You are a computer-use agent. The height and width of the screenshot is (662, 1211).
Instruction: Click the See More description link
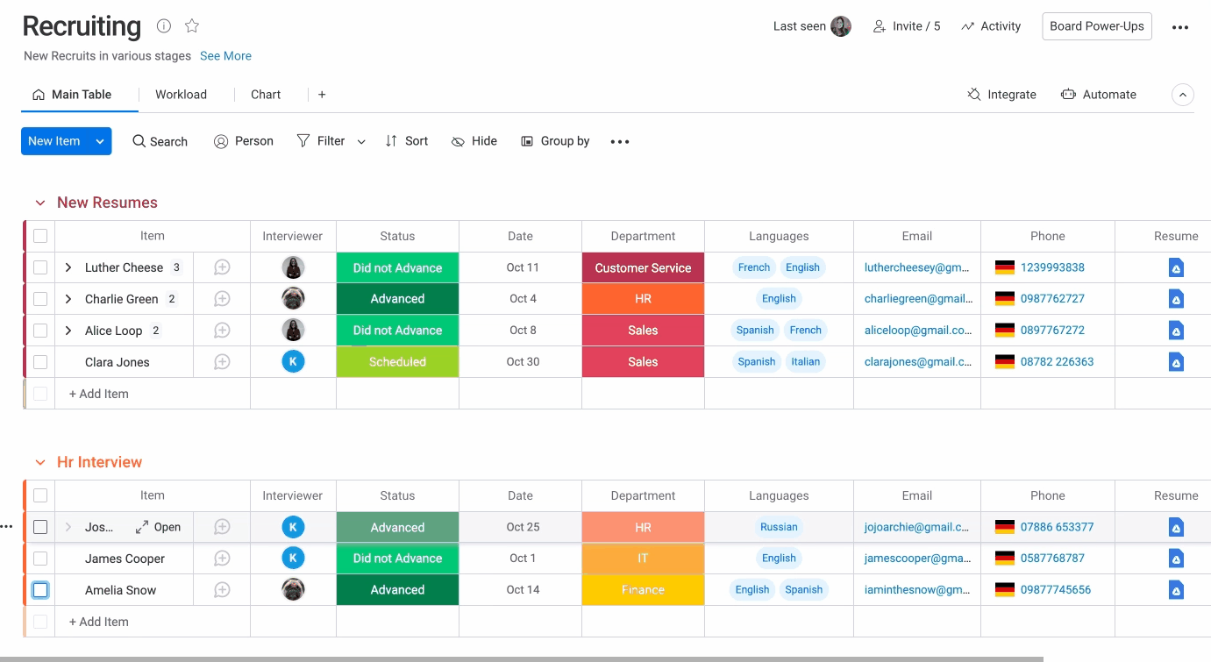(x=225, y=56)
